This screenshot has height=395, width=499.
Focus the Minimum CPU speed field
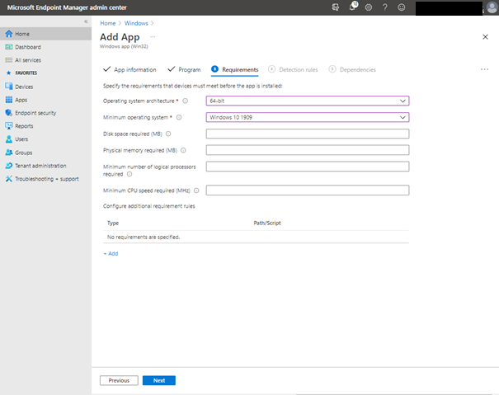coord(308,190)
